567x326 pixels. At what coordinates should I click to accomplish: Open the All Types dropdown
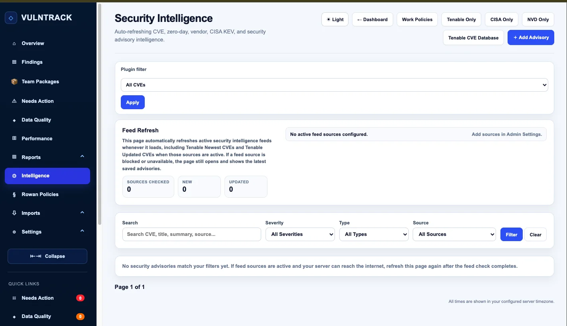[x=374, y=234]
